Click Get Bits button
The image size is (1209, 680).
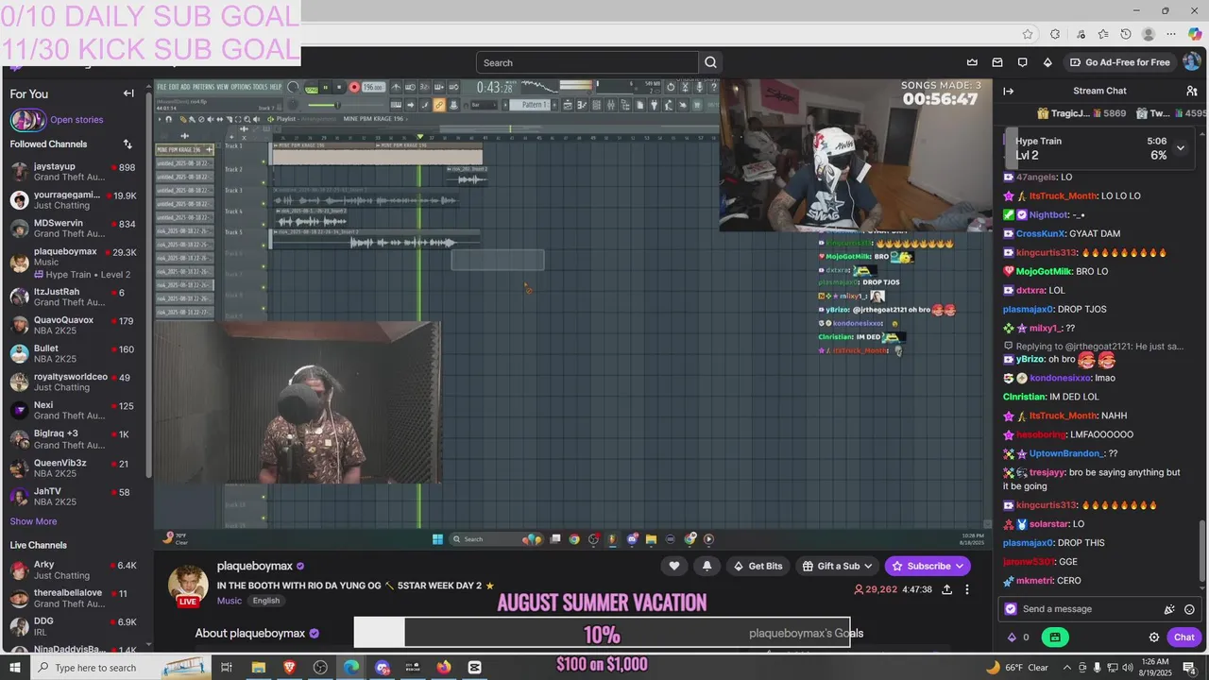click(758, 566)
